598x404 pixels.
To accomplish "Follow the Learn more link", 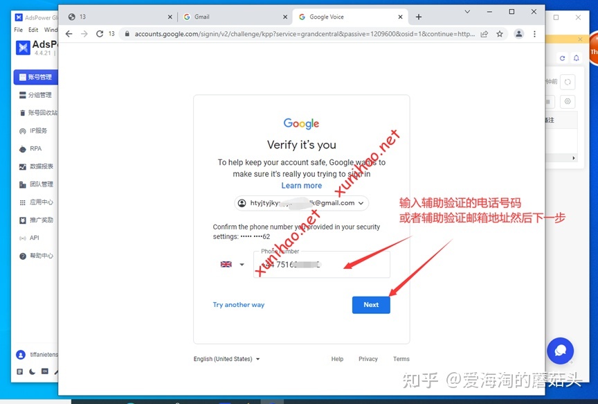I will tap(302, 186).
